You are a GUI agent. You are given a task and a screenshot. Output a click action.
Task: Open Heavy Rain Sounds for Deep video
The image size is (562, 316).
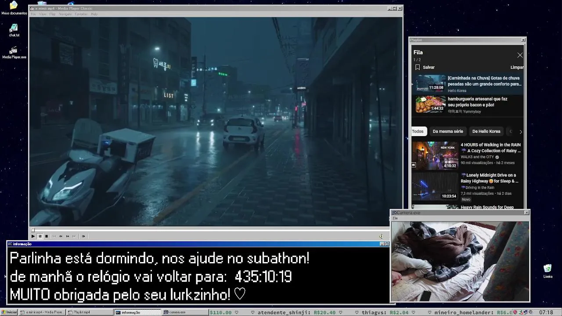[487, 207]
